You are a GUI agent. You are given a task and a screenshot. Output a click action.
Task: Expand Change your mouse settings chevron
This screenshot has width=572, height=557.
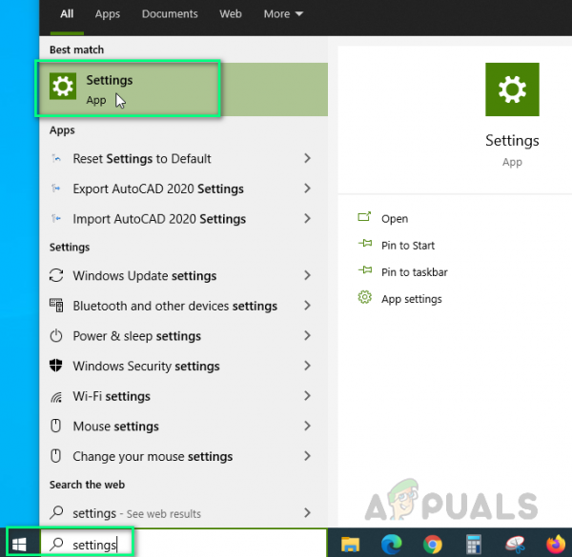pos(308,456)
